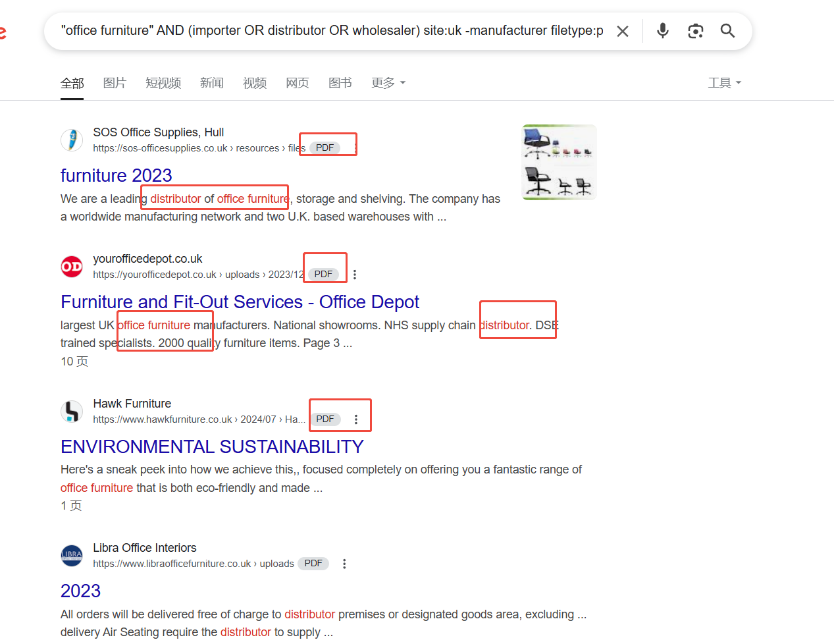834x644 pixels.
Task: Click the "10 页" page count text
Action: (x=74, y=362)
